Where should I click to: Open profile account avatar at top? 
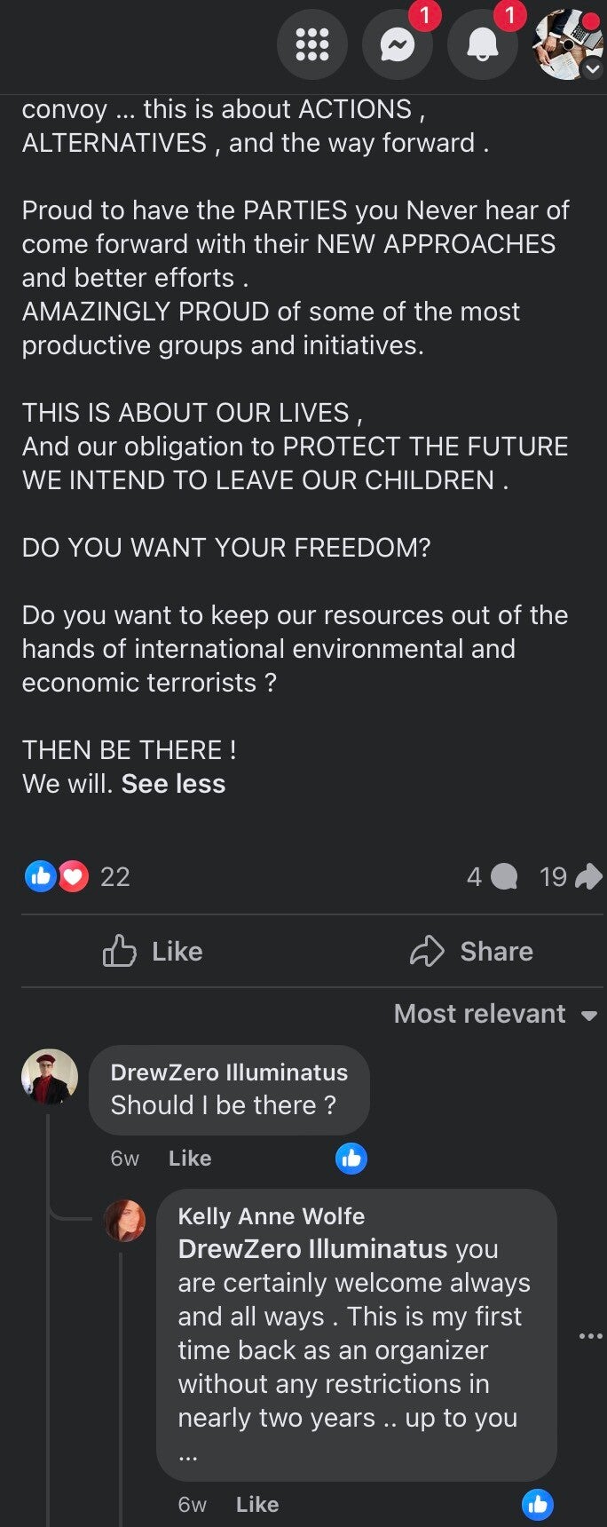pos(567,44)
